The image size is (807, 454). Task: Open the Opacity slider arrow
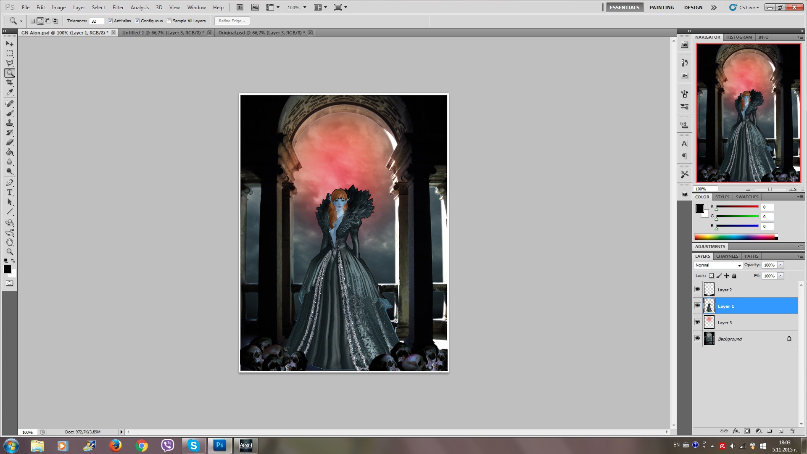click(781, 265)
